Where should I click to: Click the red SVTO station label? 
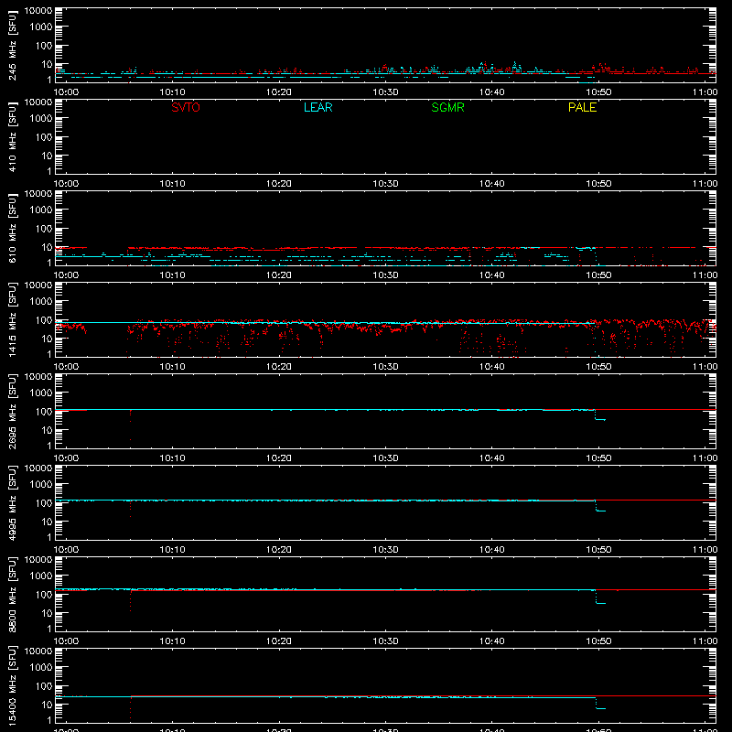click(186, 107)
